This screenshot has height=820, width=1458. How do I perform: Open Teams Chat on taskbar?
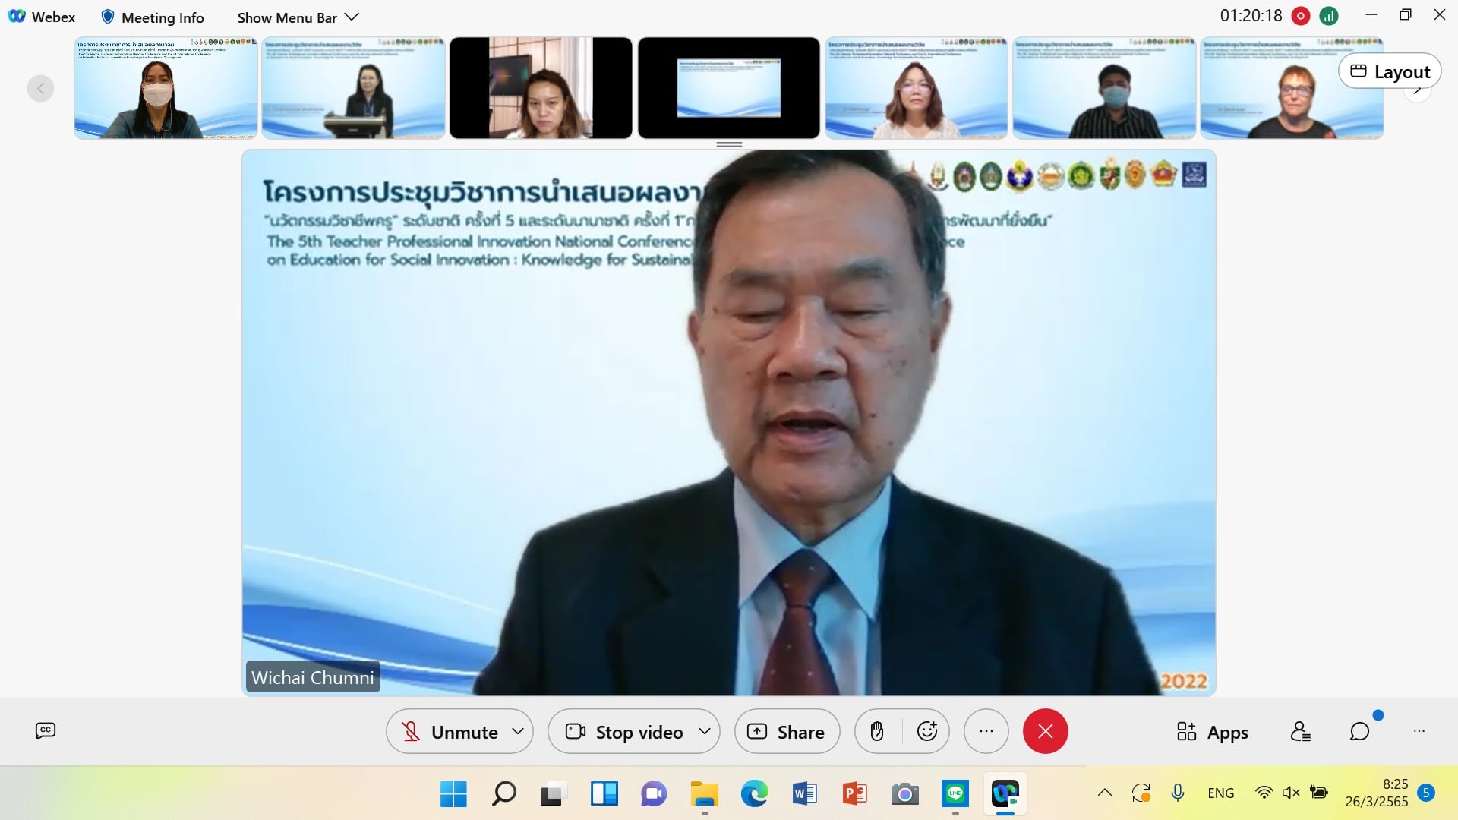click(x=654, y=794)
